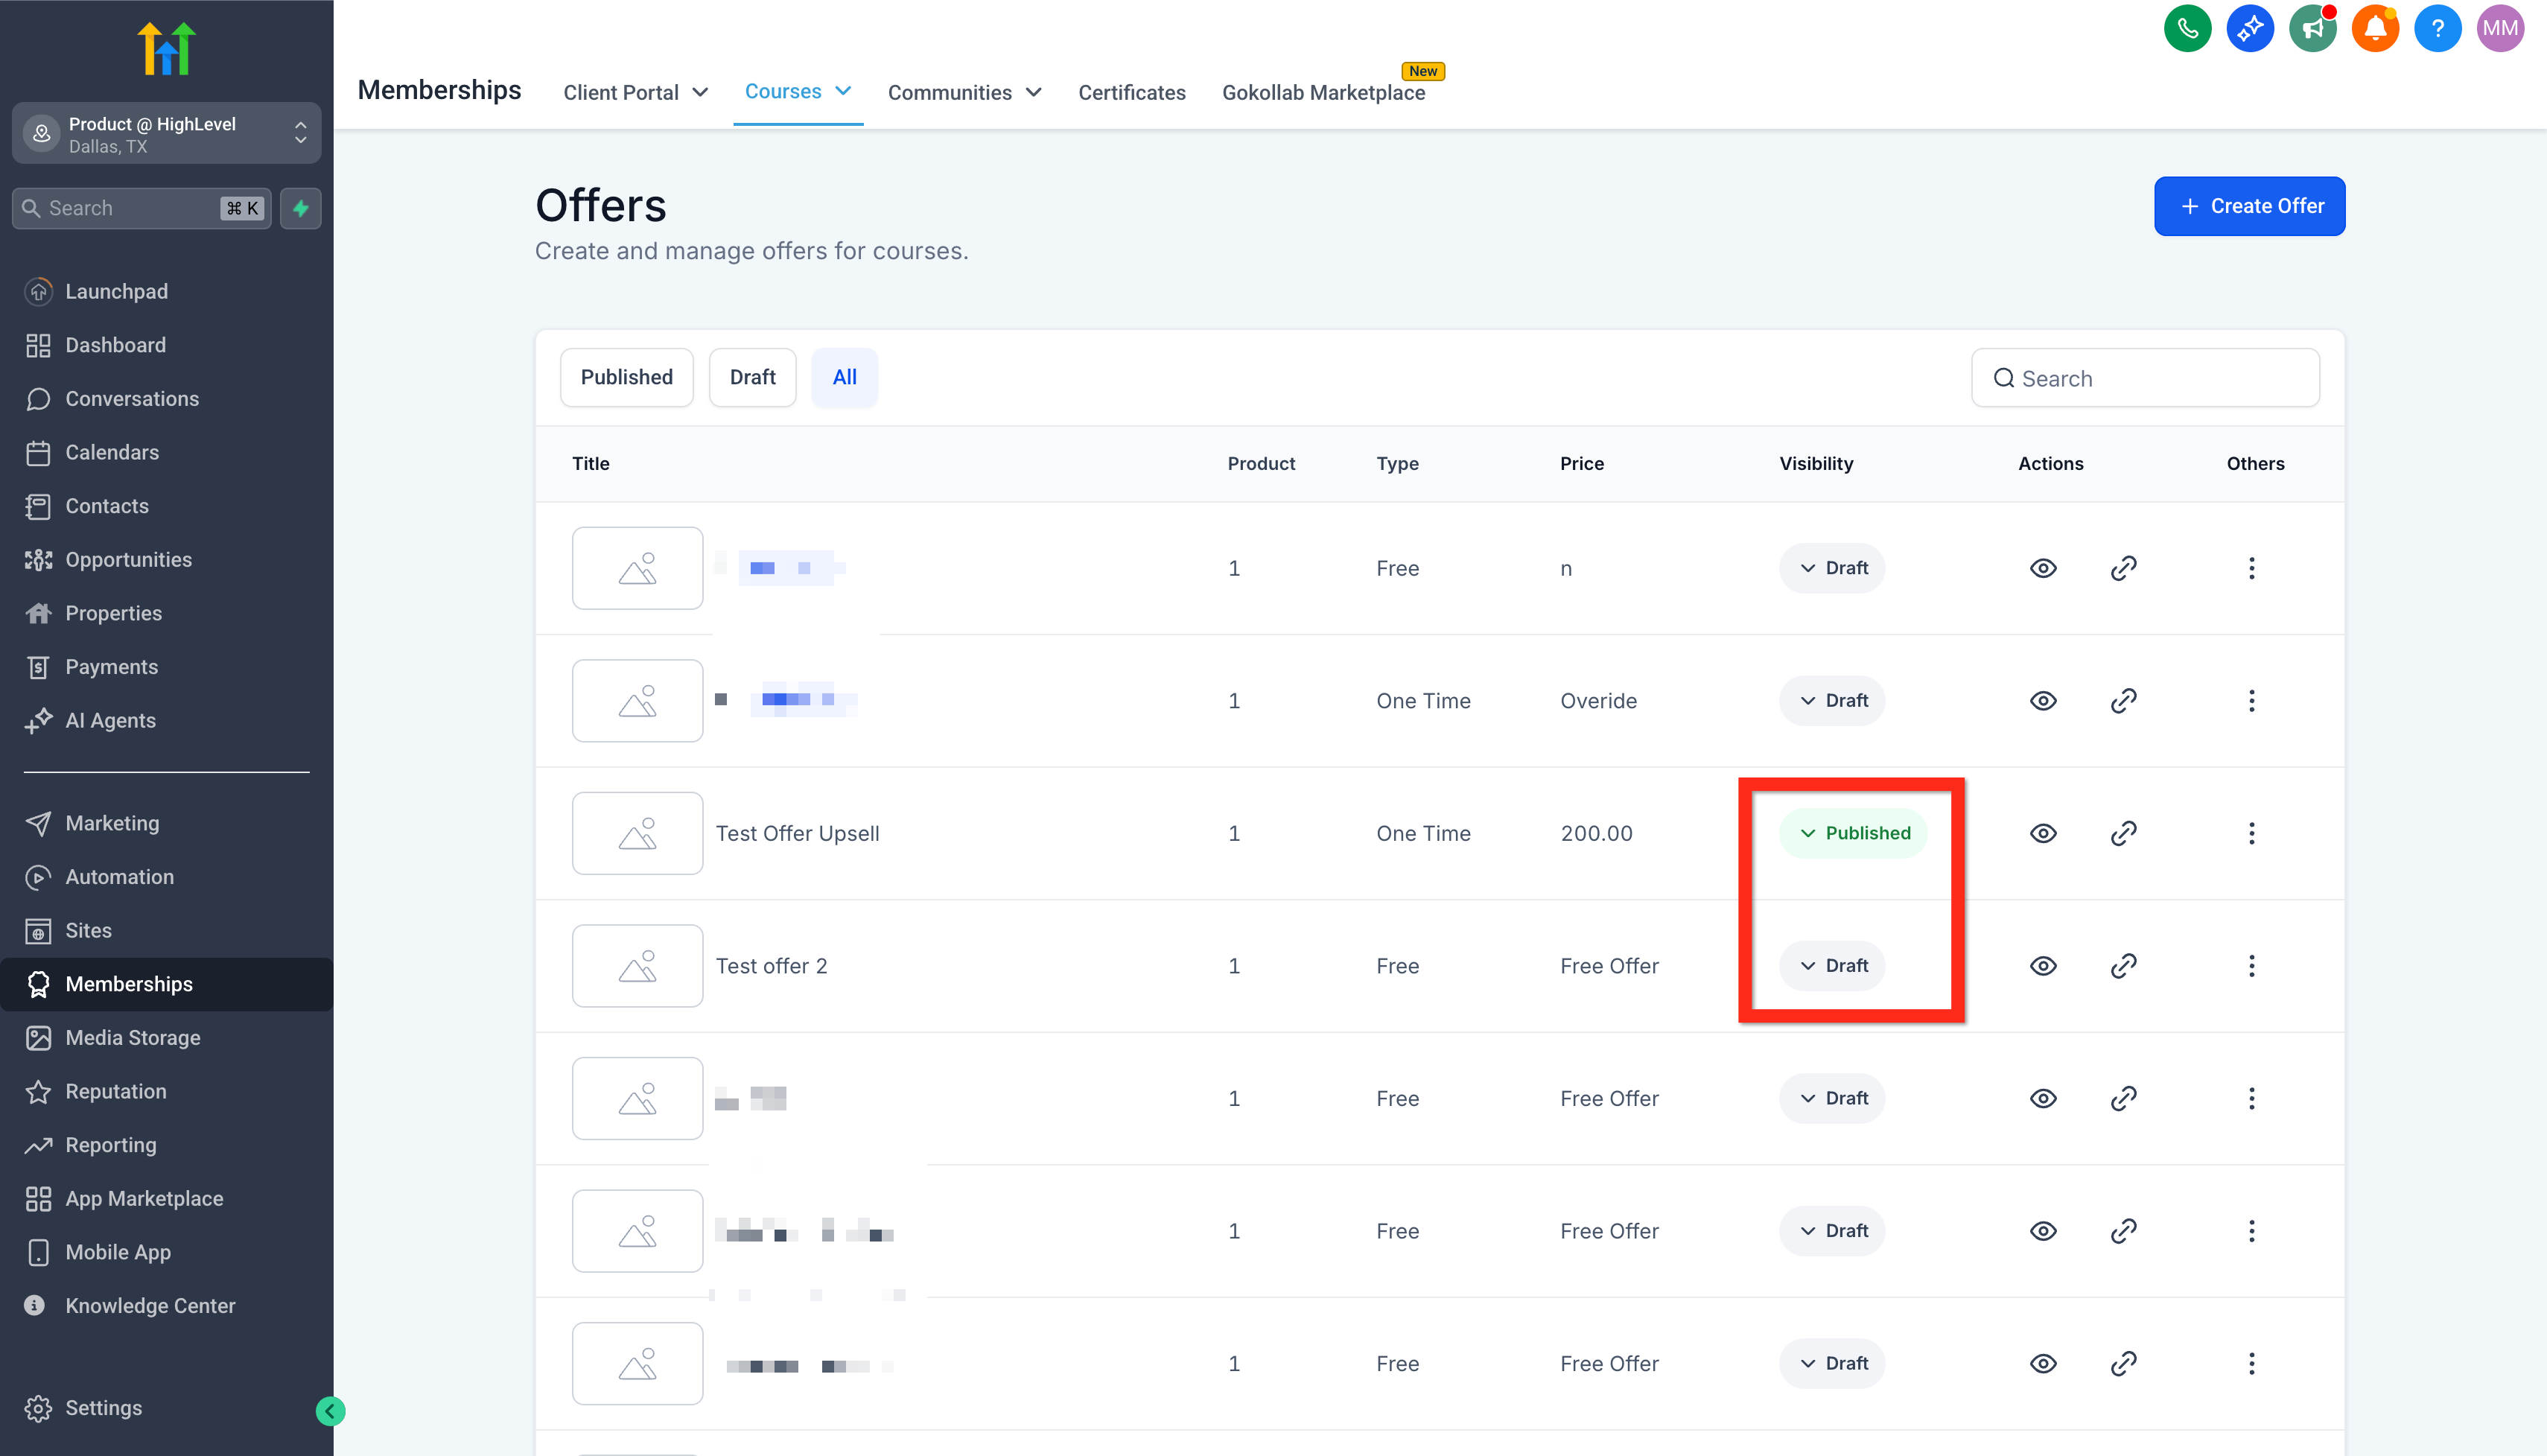The height and width of the screenshot is (1456, 2547).
Task: Click the megaphone announcements icon
Action: pos(2312,28)
